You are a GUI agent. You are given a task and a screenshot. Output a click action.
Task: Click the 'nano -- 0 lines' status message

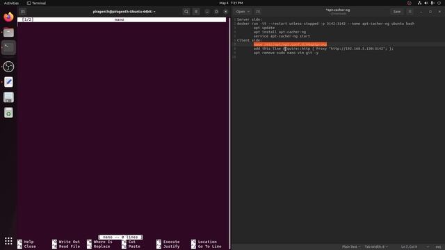pos(120,237)
